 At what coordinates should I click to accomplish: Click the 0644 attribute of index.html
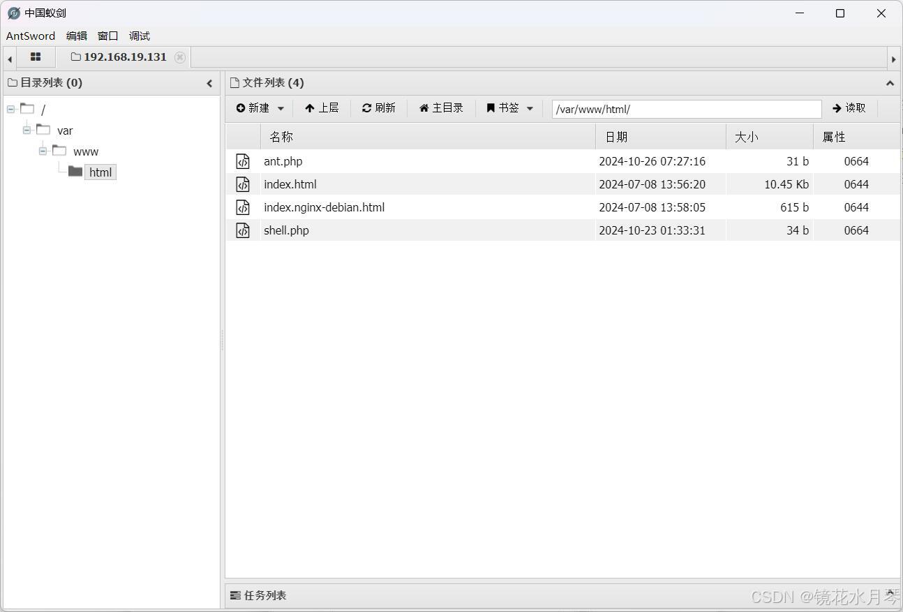[x=856, y=184]
